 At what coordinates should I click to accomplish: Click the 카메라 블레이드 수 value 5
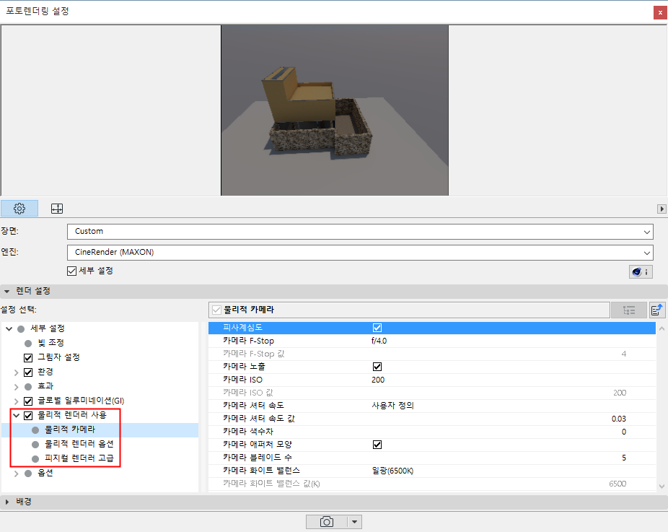point(624,458)
